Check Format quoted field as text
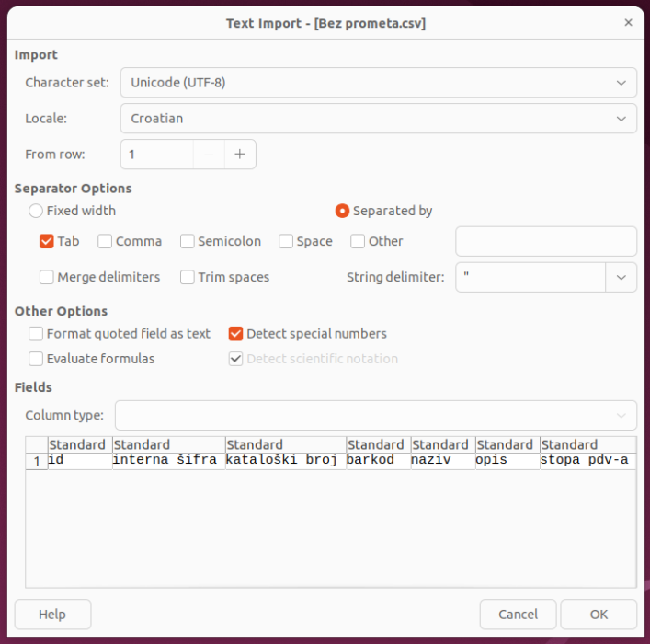 point(36,334)
